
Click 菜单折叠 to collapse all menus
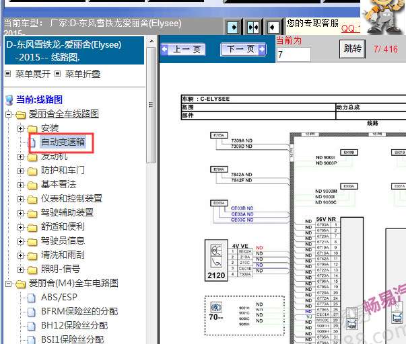click(83, 74)
